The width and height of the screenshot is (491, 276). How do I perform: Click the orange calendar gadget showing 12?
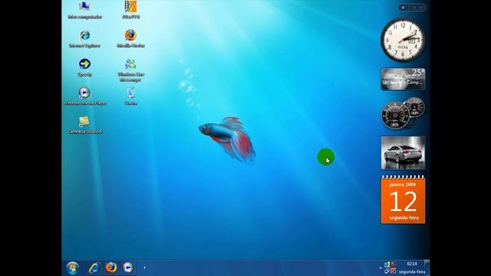tap(403, 200)
